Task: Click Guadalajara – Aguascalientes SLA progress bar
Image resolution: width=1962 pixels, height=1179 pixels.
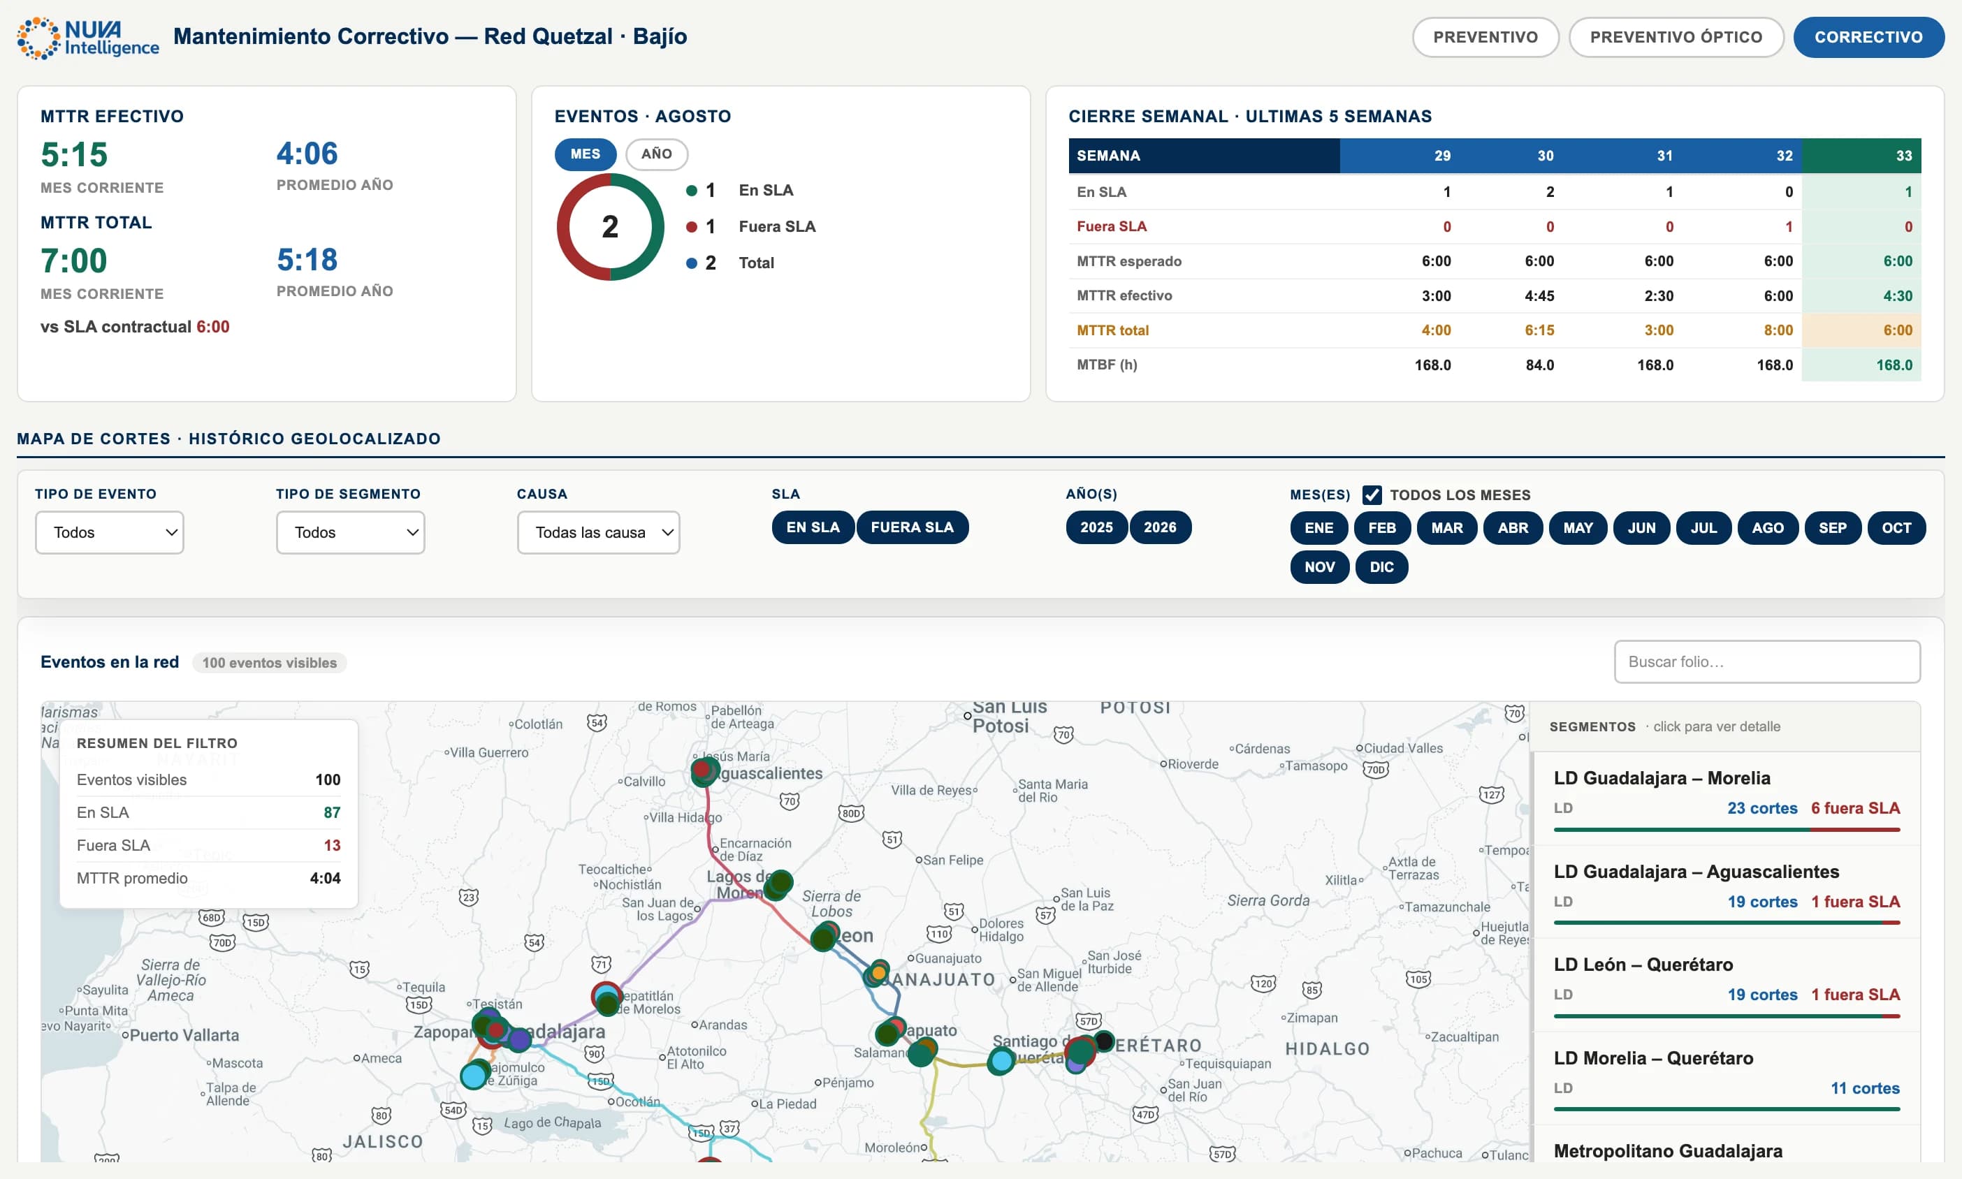Action: click(1726, 923)
